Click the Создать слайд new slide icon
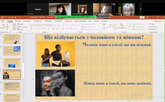Screen dimensions: 165x102 click(14, 25)
